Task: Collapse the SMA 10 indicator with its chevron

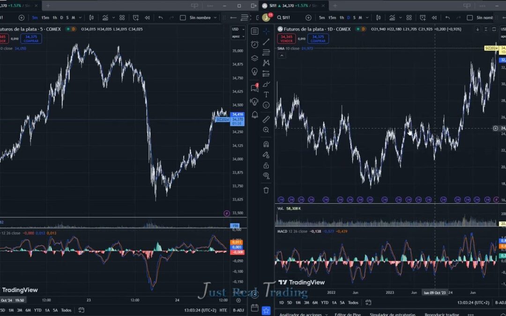Action: (x=282, y=55)
